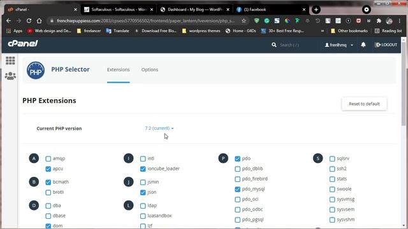Log out of cPanel
The width and height of the screenshot is (408, 229).
point(386,45)
